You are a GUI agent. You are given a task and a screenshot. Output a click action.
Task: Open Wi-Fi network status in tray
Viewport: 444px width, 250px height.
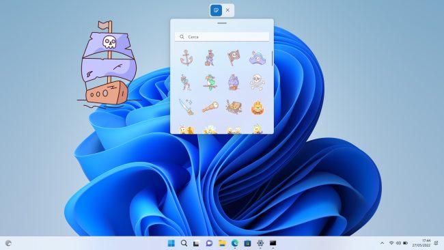coord(391,243)
